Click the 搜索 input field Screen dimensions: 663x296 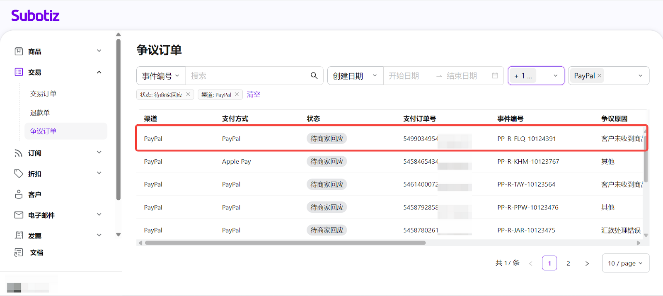(x=247, y=76)
